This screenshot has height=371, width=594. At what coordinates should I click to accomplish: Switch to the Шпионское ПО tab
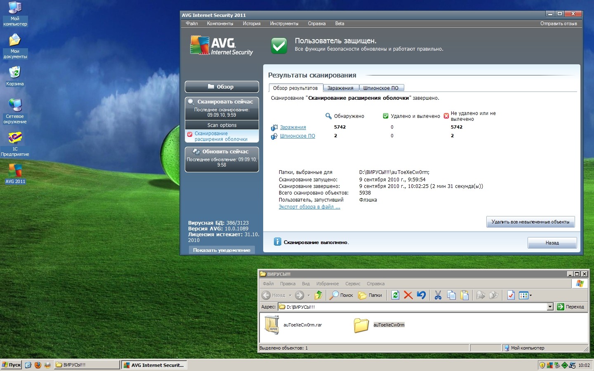pyautogui.click(x=381, y=88)
